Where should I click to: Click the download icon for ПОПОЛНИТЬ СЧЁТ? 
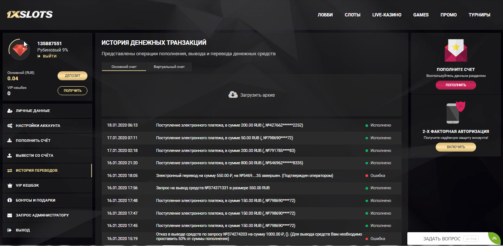pyautogui.click(x=10, y=141)
